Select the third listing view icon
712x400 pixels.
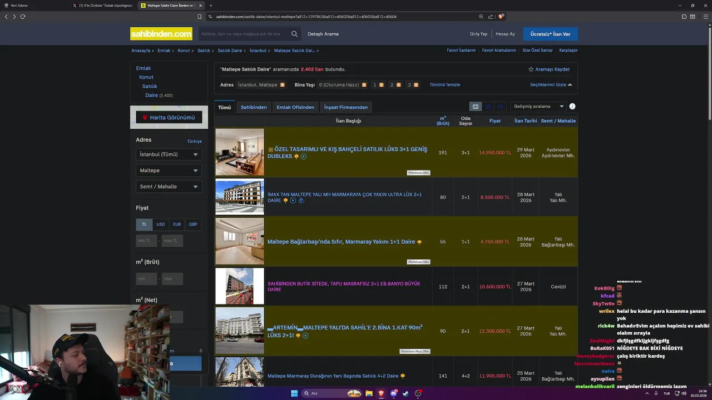coord(501,107)
